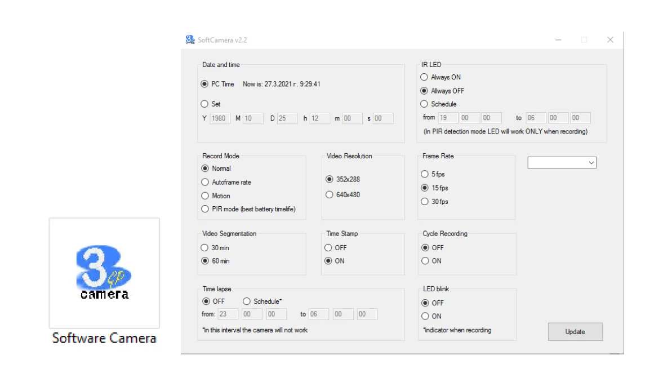The width and height of the screenshot is (663, 373).
Task: Turn Cycle Recording ON
Action: pos(425,261)
